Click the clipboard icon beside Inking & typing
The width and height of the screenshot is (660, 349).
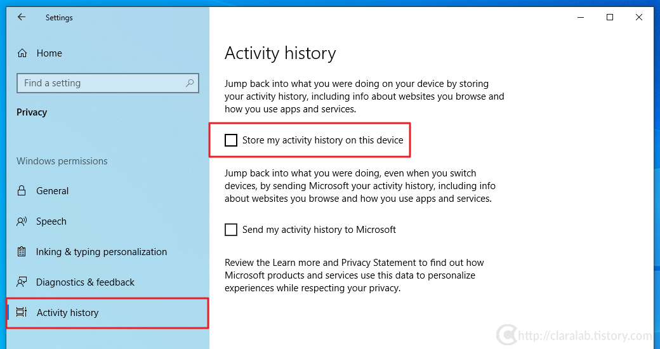pyautogui.click(x=22, y=252)
